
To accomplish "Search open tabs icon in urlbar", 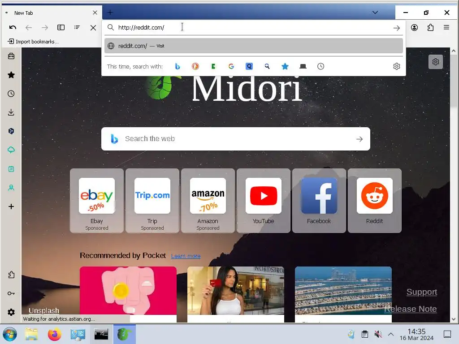I will click(x=303, y=66).
